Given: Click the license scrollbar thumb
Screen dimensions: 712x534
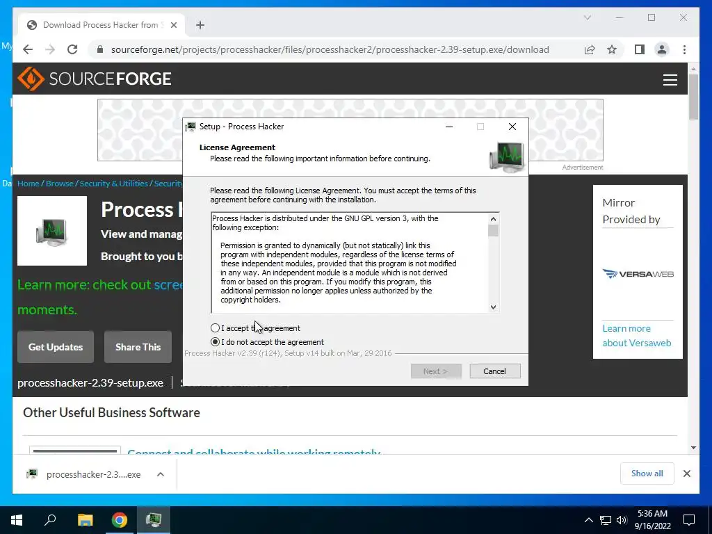Looking at the screenshot, I should coord(493,231).
